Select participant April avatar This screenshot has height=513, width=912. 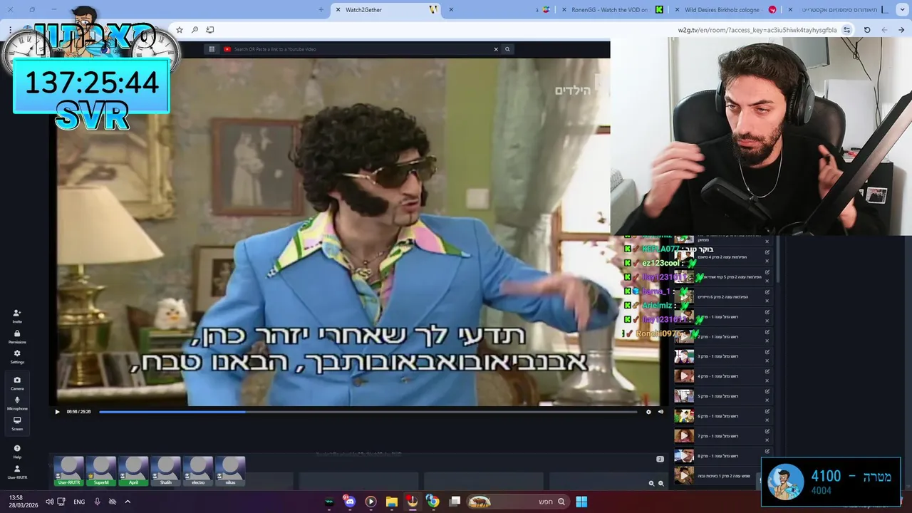(x=133, y=471)
